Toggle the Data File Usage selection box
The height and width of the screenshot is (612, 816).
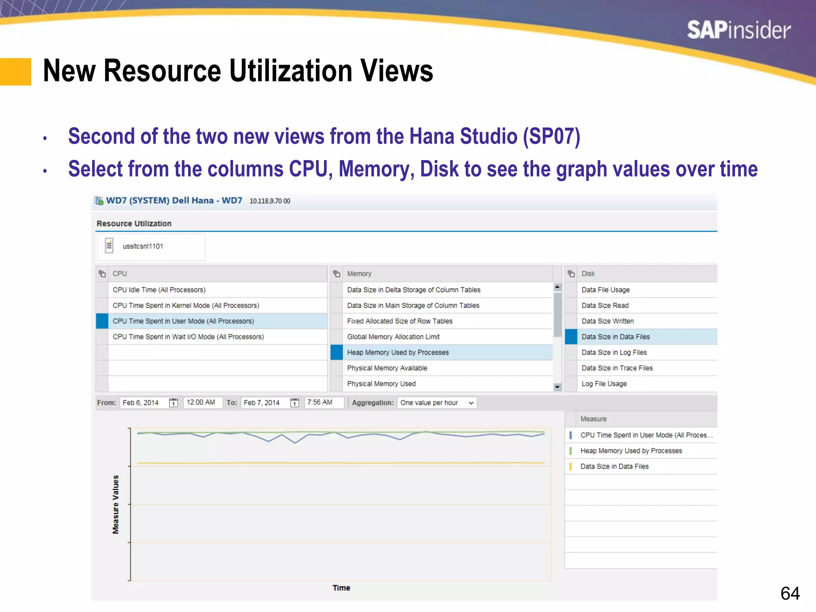(x=571, y=290)
